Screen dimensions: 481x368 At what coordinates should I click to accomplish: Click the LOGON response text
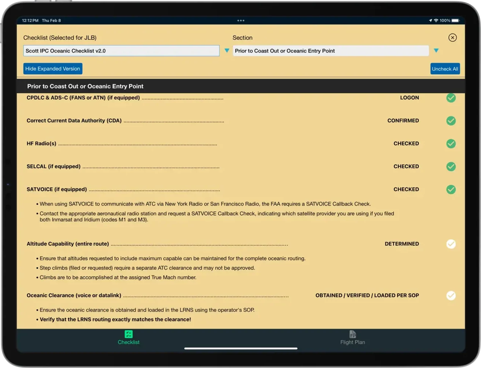pos(409,98)
